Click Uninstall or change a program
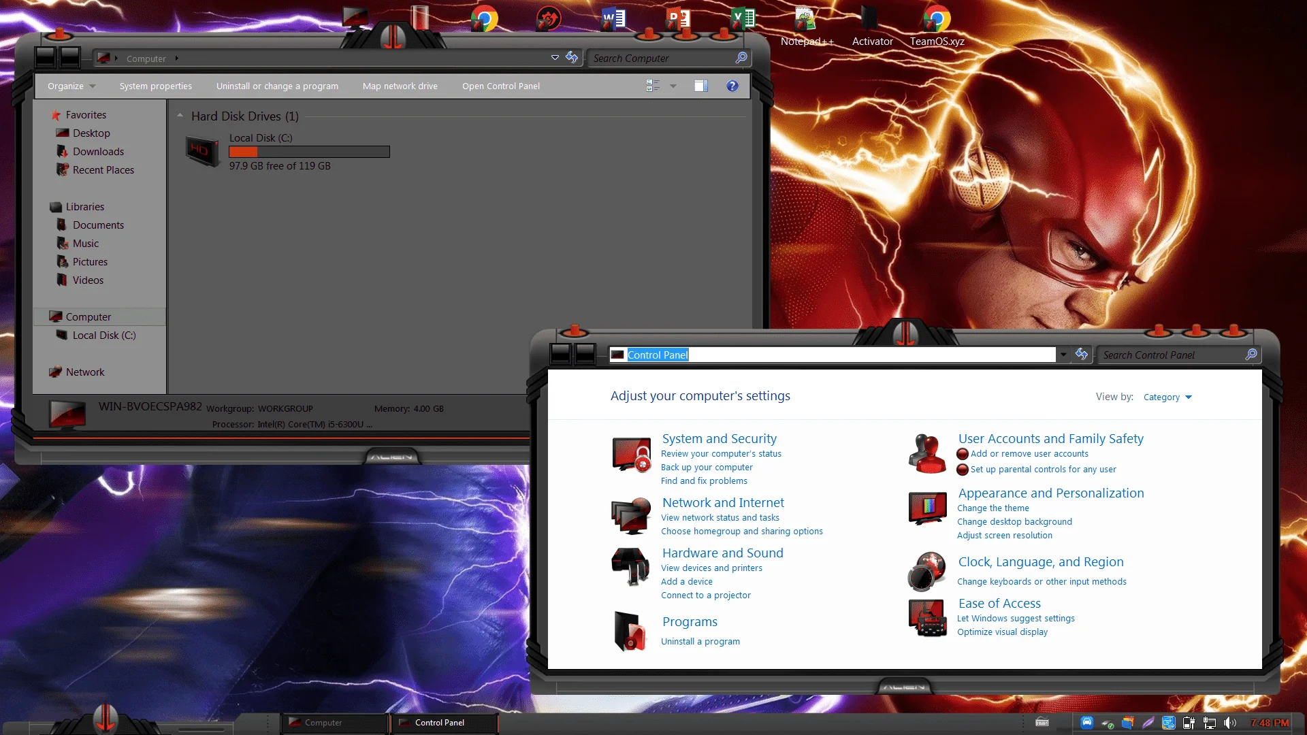This screenshot has height=735, width=1307. click(x=277, y=86)
